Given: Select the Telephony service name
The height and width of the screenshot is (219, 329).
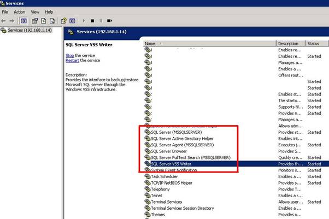Looking at the screenshot, I should point(160,189).
